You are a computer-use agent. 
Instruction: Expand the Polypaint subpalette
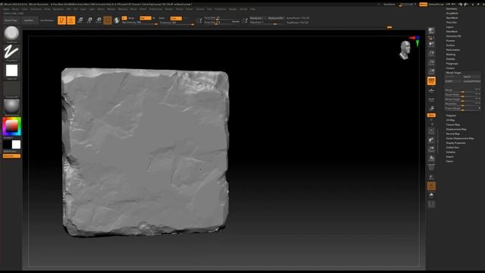(x=451, y=115)
